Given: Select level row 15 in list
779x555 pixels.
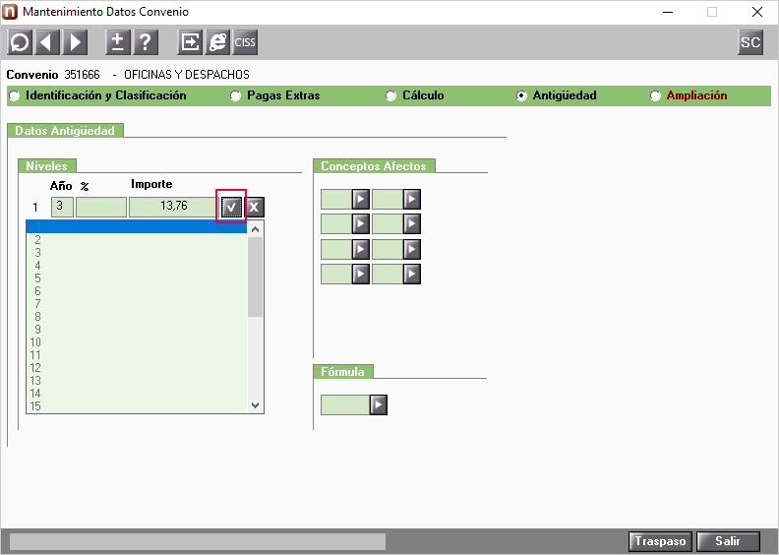Looking at the screenshot, I should (x=136, y=406).
